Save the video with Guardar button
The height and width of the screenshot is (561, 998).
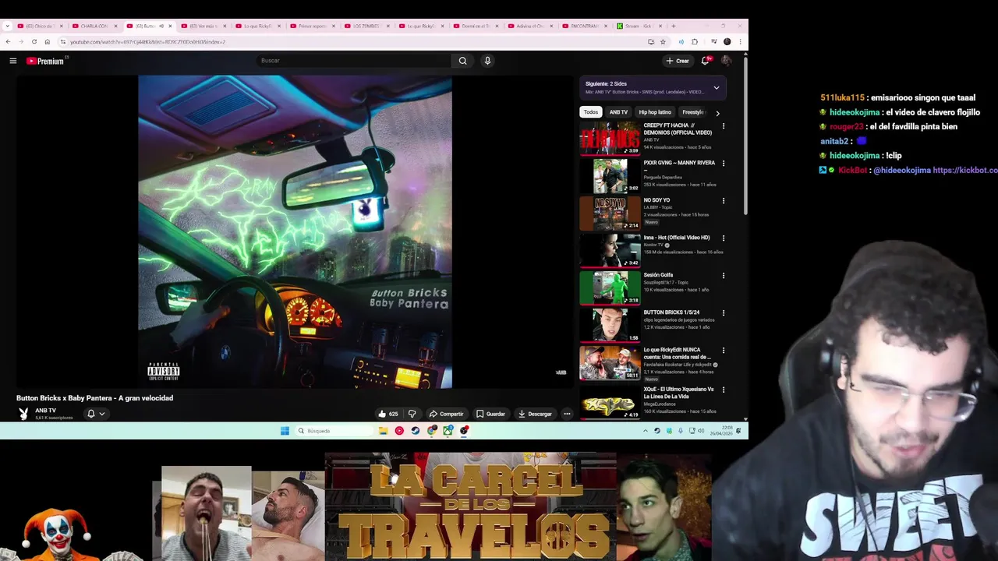[x=490, y=414]
